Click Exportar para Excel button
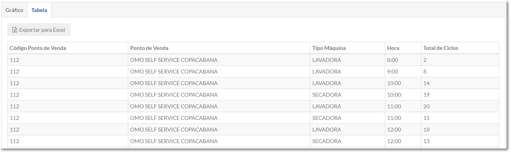 [x=39, y=30]
